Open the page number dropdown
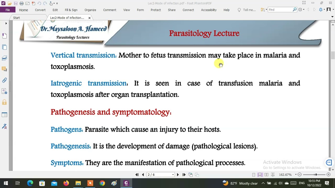This screenshot has width=335, height=188. point(173,175)
